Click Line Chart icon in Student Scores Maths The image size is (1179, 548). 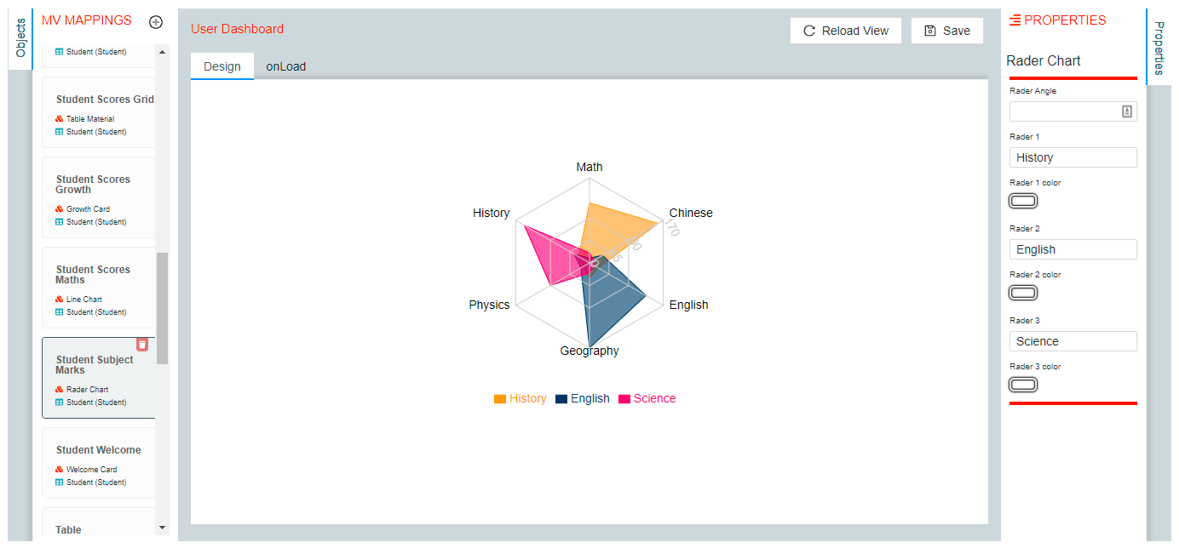coord(60,300)
